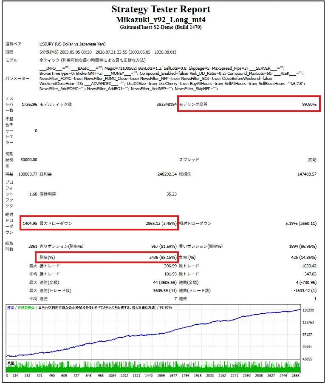Click the modeling quality value 99.90%
325x383 pixels.
[x=309, y=104]
